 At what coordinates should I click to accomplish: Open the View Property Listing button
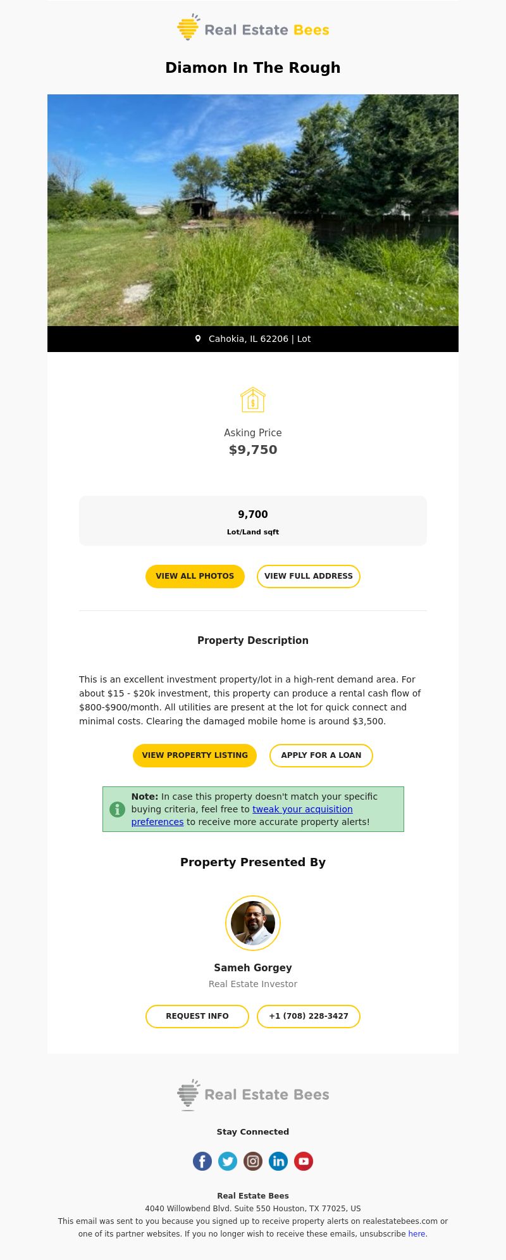click(195, 755)
